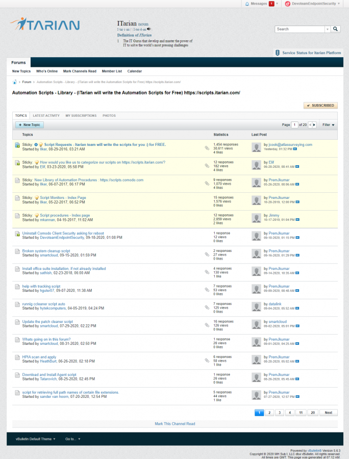
Task: Click the page number input box
Action: [294, 125]
